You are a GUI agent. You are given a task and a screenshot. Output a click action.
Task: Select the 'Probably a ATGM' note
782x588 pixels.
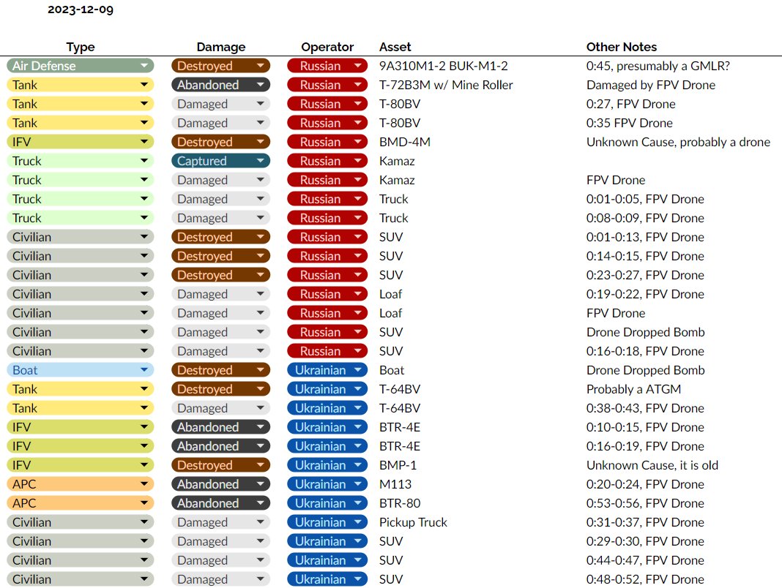tap(633, 389)
